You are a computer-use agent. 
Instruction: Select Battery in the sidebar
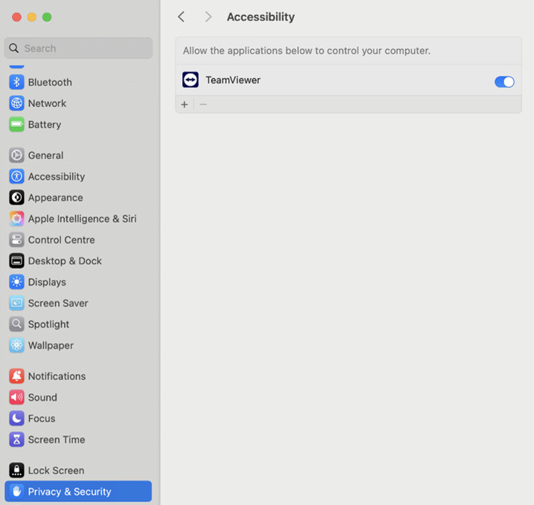(45, 125)
